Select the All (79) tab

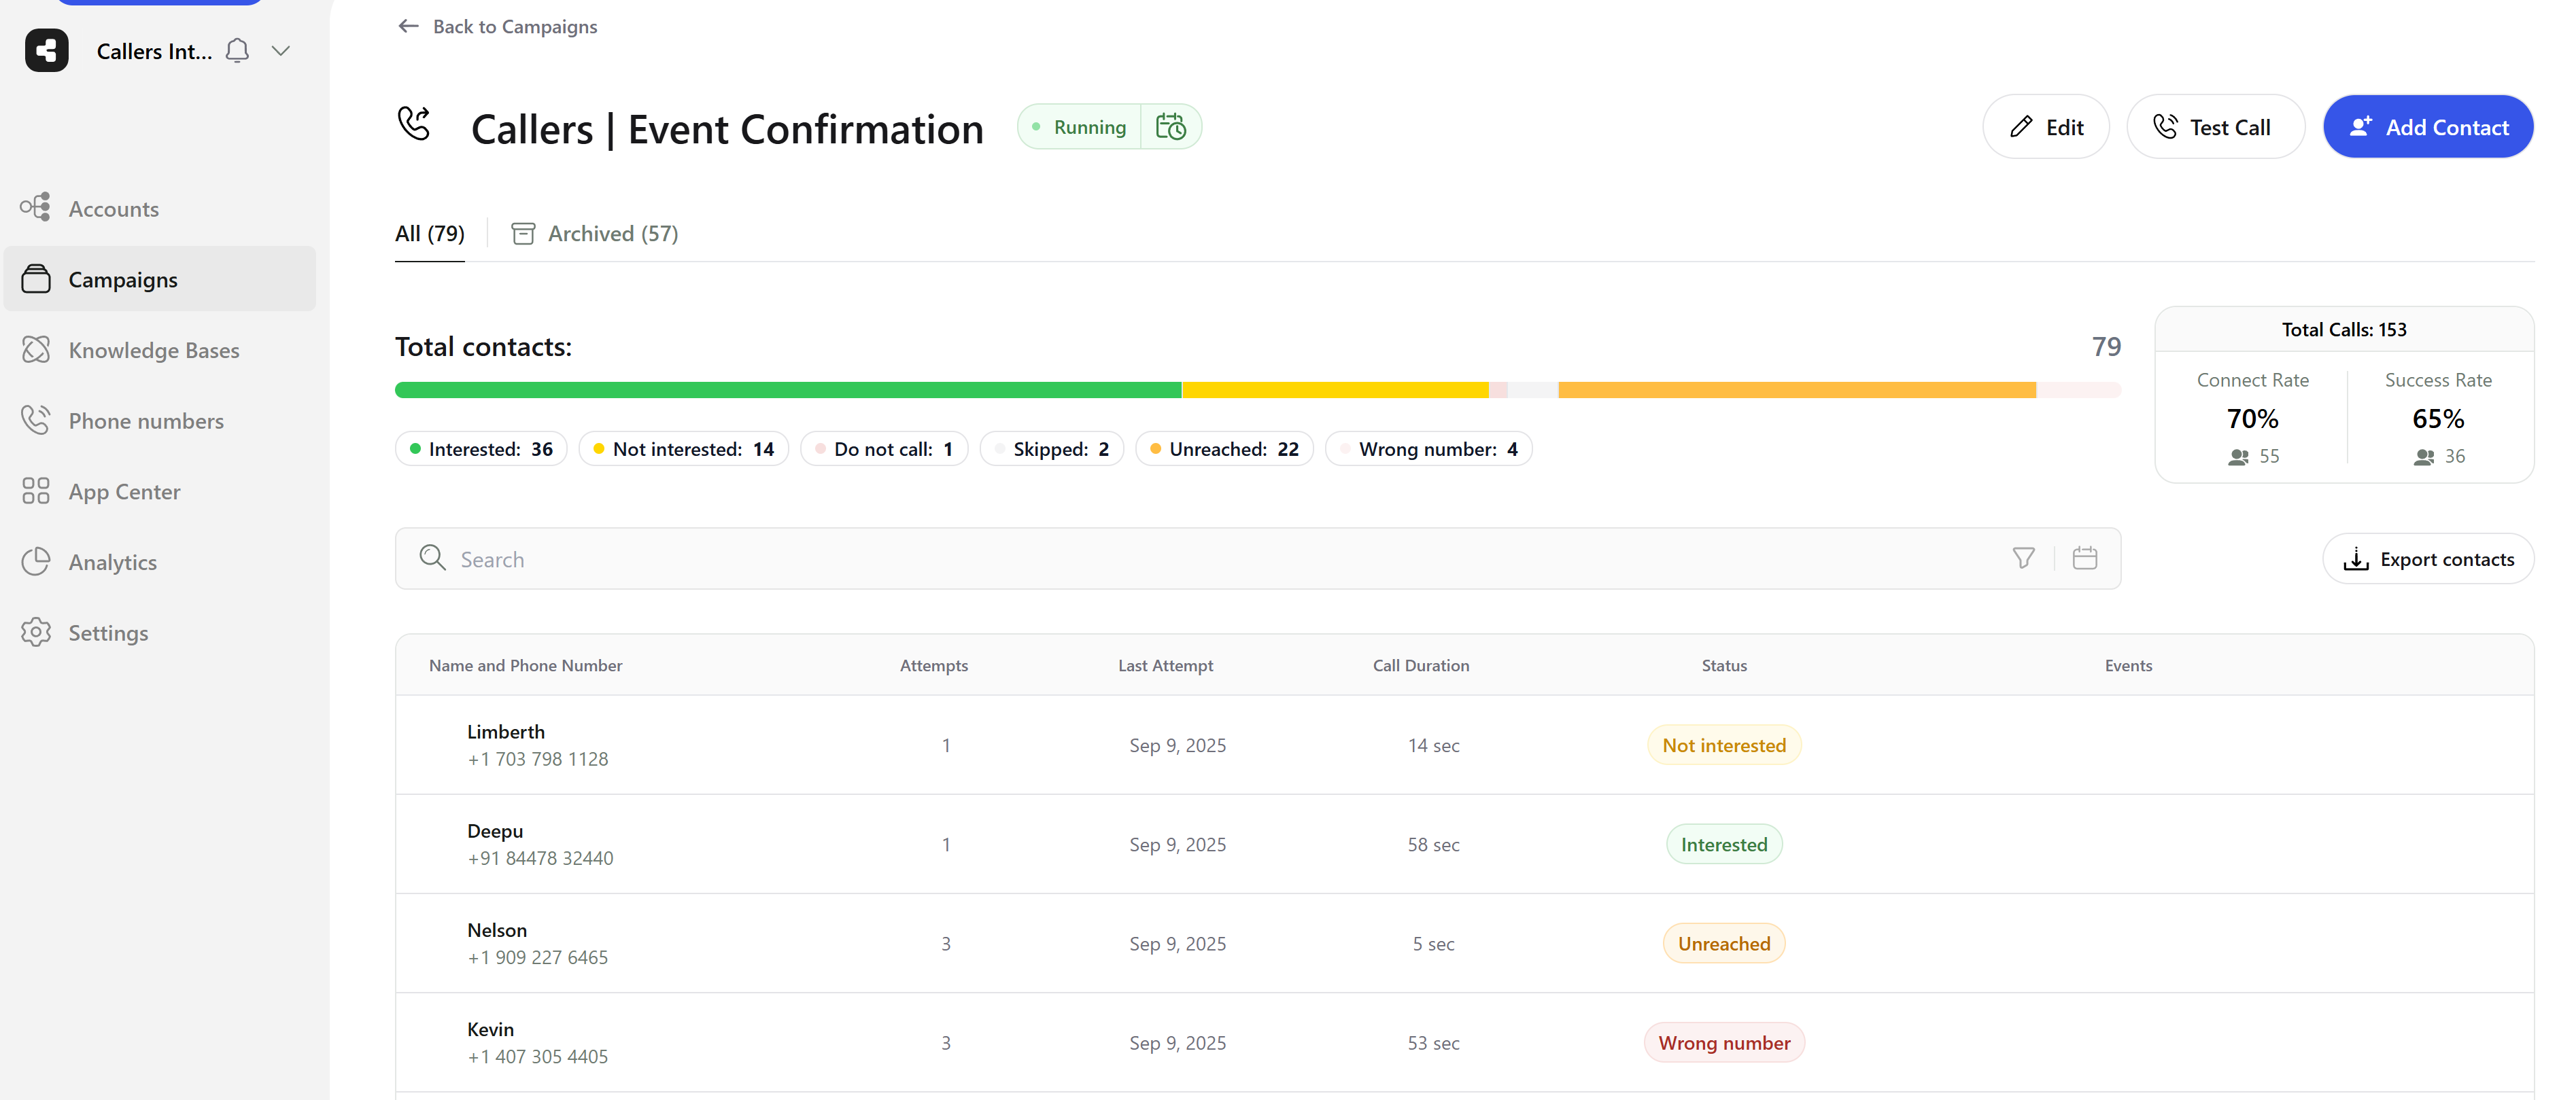click(429, 233)
